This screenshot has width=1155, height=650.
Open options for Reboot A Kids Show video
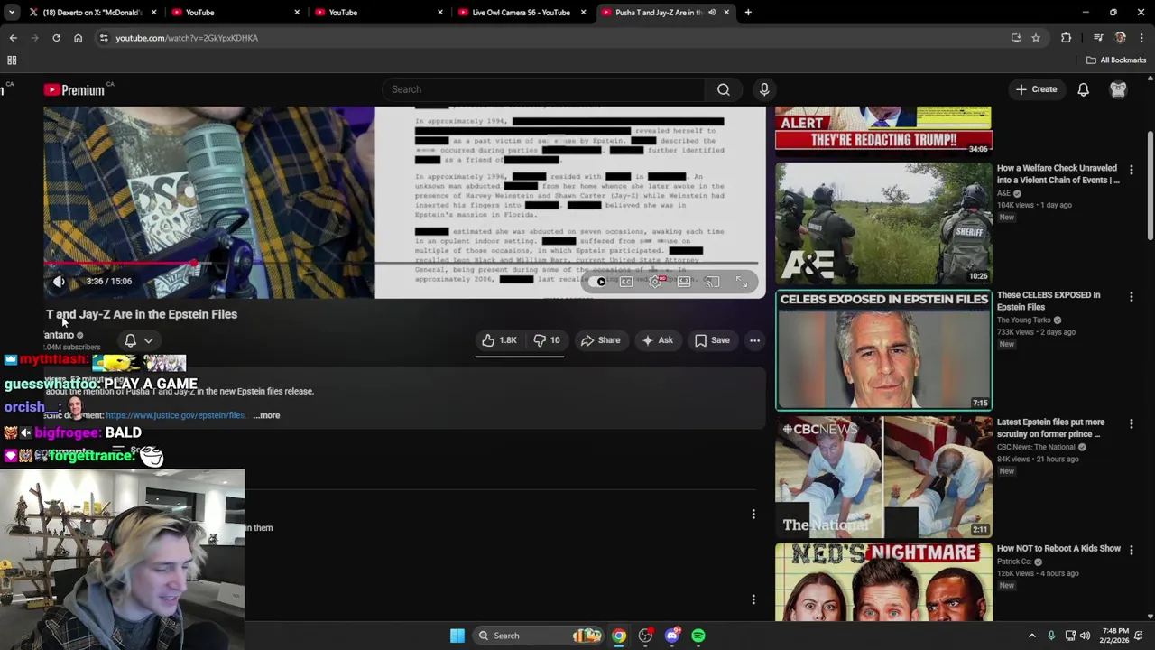coord(1132,550)
